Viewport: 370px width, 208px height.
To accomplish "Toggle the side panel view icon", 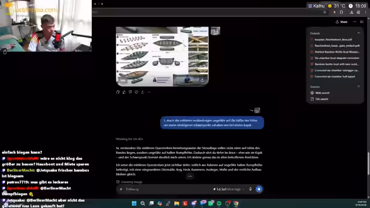I will point(362,22).
